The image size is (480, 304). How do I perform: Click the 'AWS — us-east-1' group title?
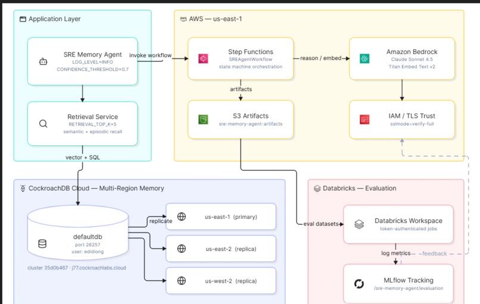tap(215, 19)
